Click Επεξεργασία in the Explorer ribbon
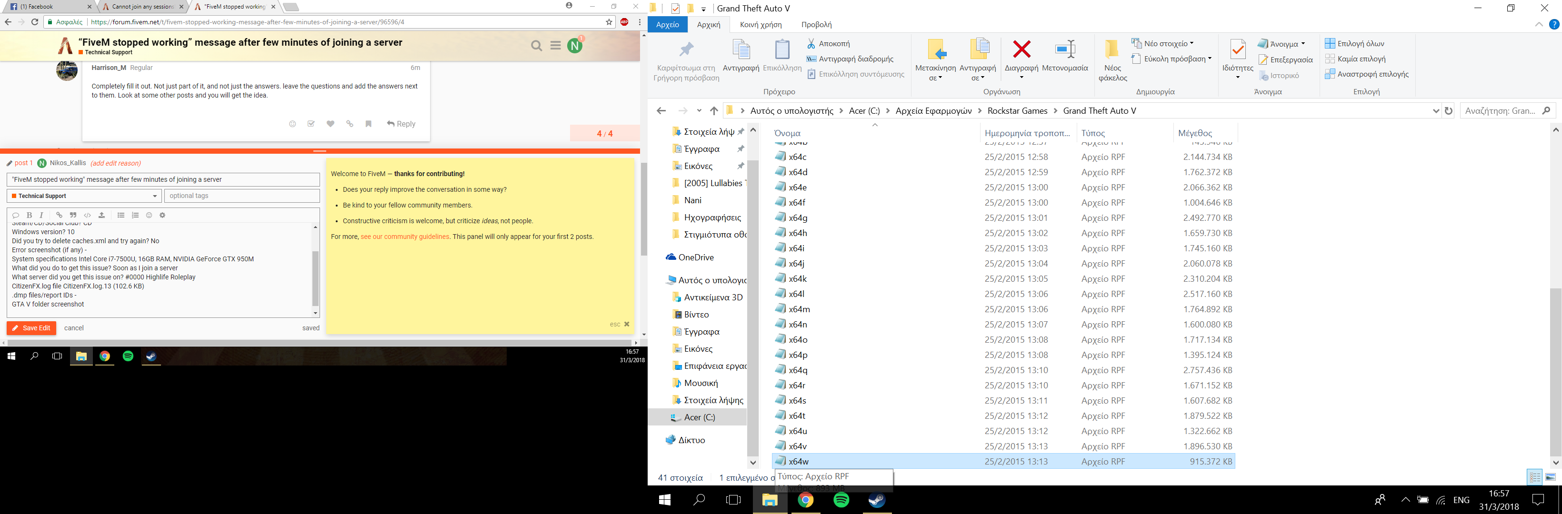This screenshot has height=514, width=1562. tap(1285, 59)
